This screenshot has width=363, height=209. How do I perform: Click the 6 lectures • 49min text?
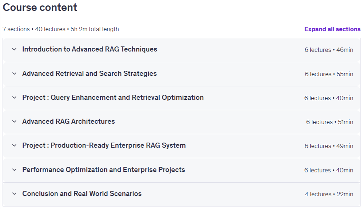(329, 146)
